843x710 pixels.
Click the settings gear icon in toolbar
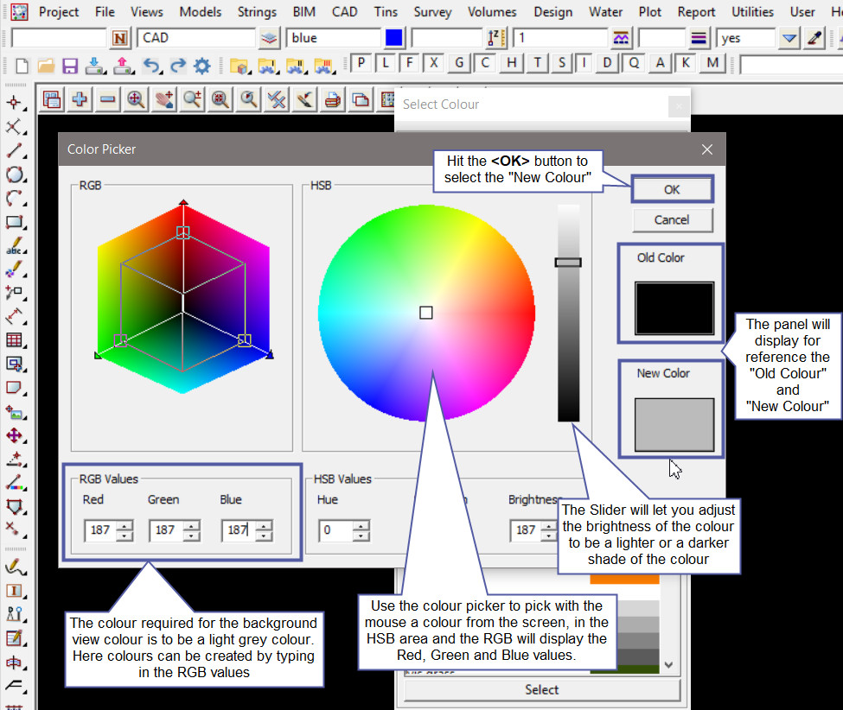pos(202,65)
